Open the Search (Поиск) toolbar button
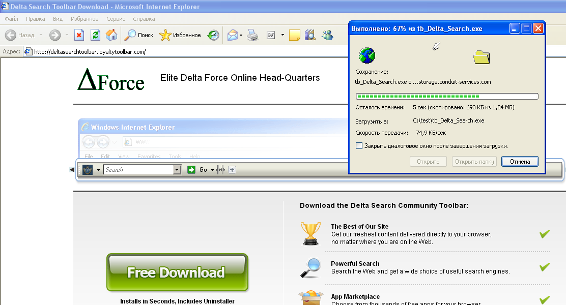This screenshot has width=566, height=305. [x=139, y=35]
